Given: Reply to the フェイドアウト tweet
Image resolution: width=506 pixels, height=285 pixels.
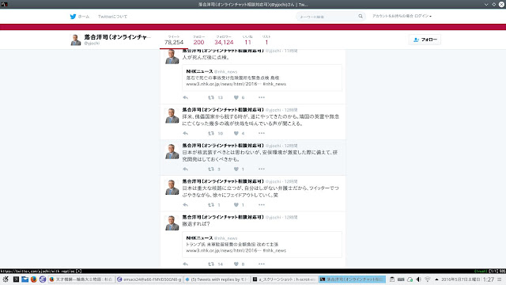Looking at the screenshot, I should (185, 205).
